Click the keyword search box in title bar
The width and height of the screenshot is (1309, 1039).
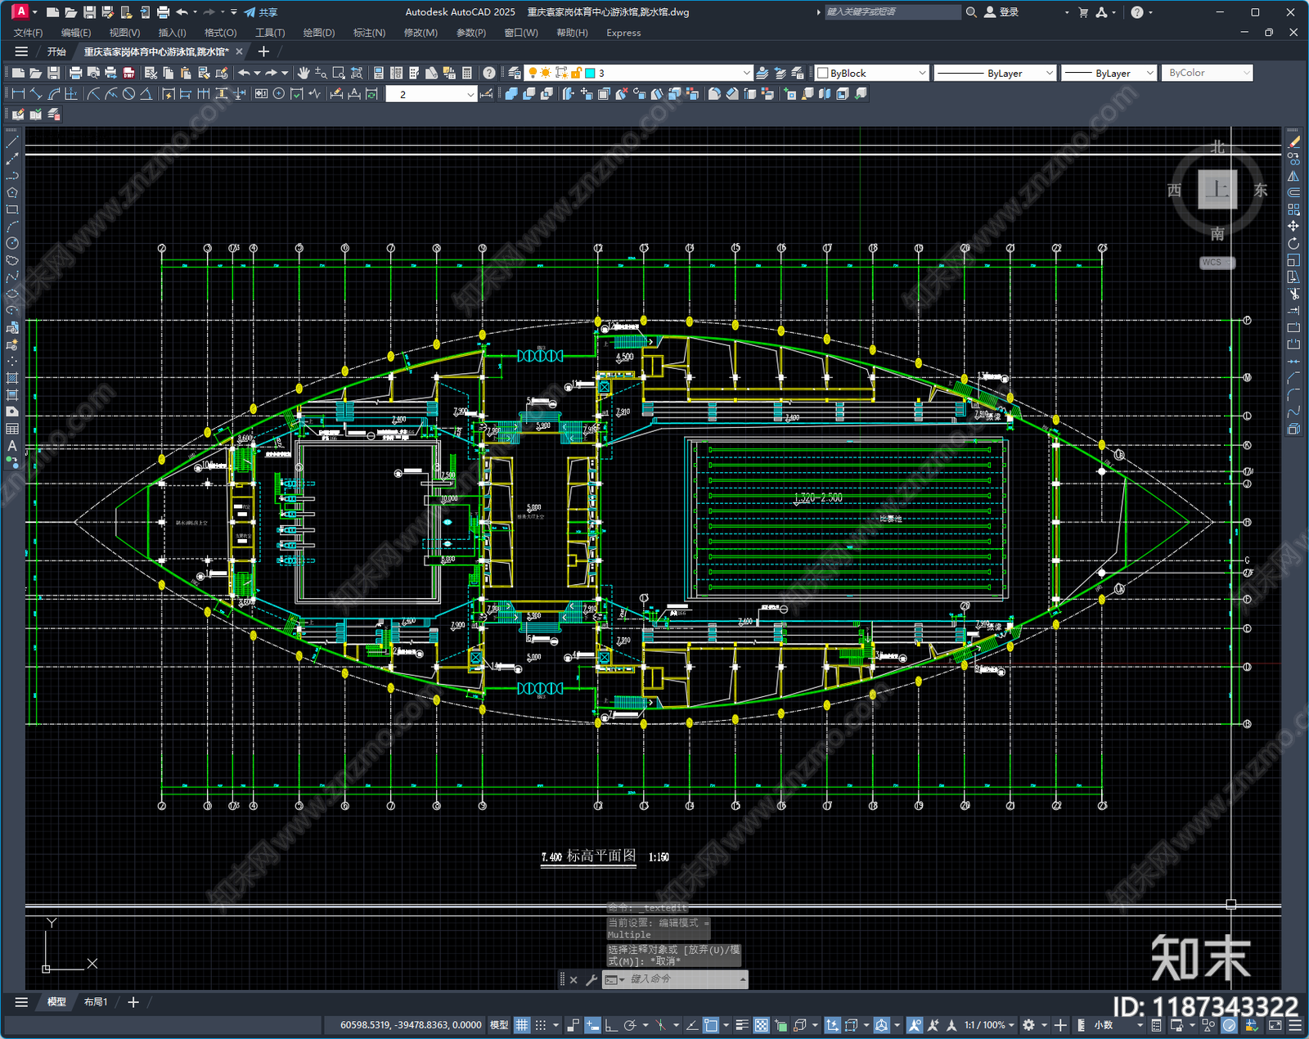[x=892, y=12]
